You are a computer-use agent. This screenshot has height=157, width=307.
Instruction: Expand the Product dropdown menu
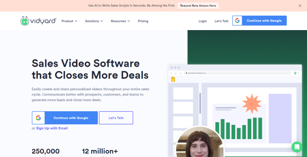pos(69,21)
